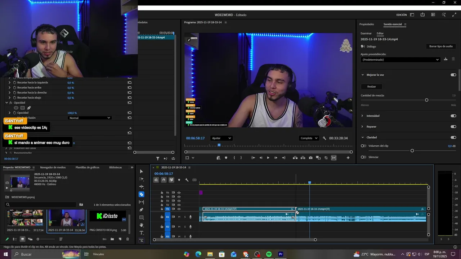This screenshot has height=259, width=461.
Task: Toggle timeline Snap magnet icon
Action: pyautogui.click(x=164, y=180)
